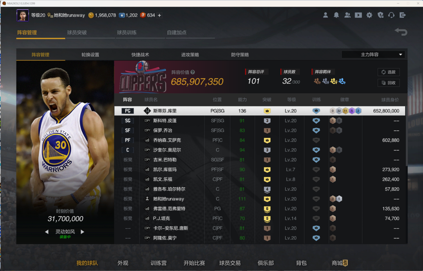Image resolution: width=423 pixels, height=271 pixels.
Task: Switch to previous moment card with left arrow
Action: 47,232
